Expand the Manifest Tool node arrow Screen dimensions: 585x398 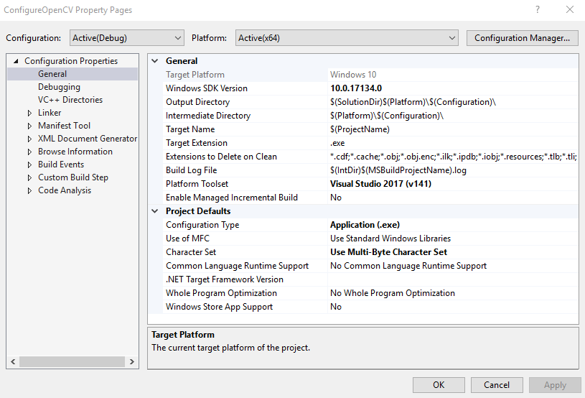pyautogui.click(x=29, y=126)
